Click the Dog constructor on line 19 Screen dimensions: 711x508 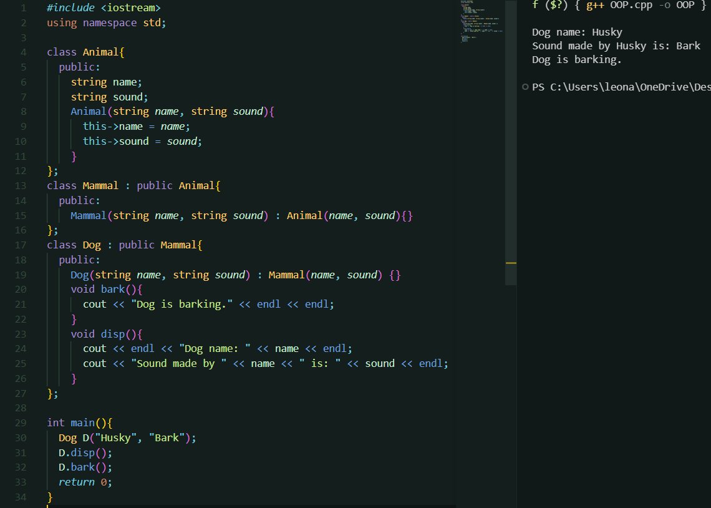pos(235,275)
